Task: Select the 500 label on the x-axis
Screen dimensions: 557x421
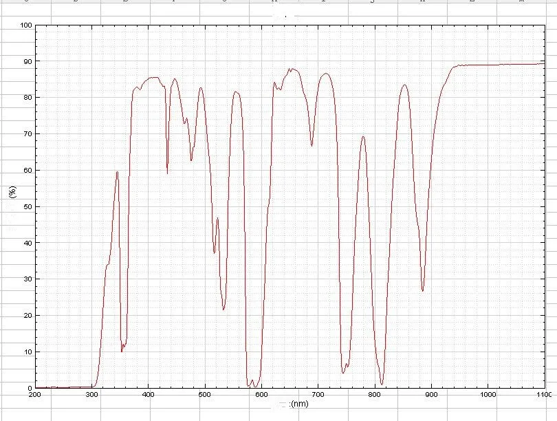Action: click(x=205, y=395)
